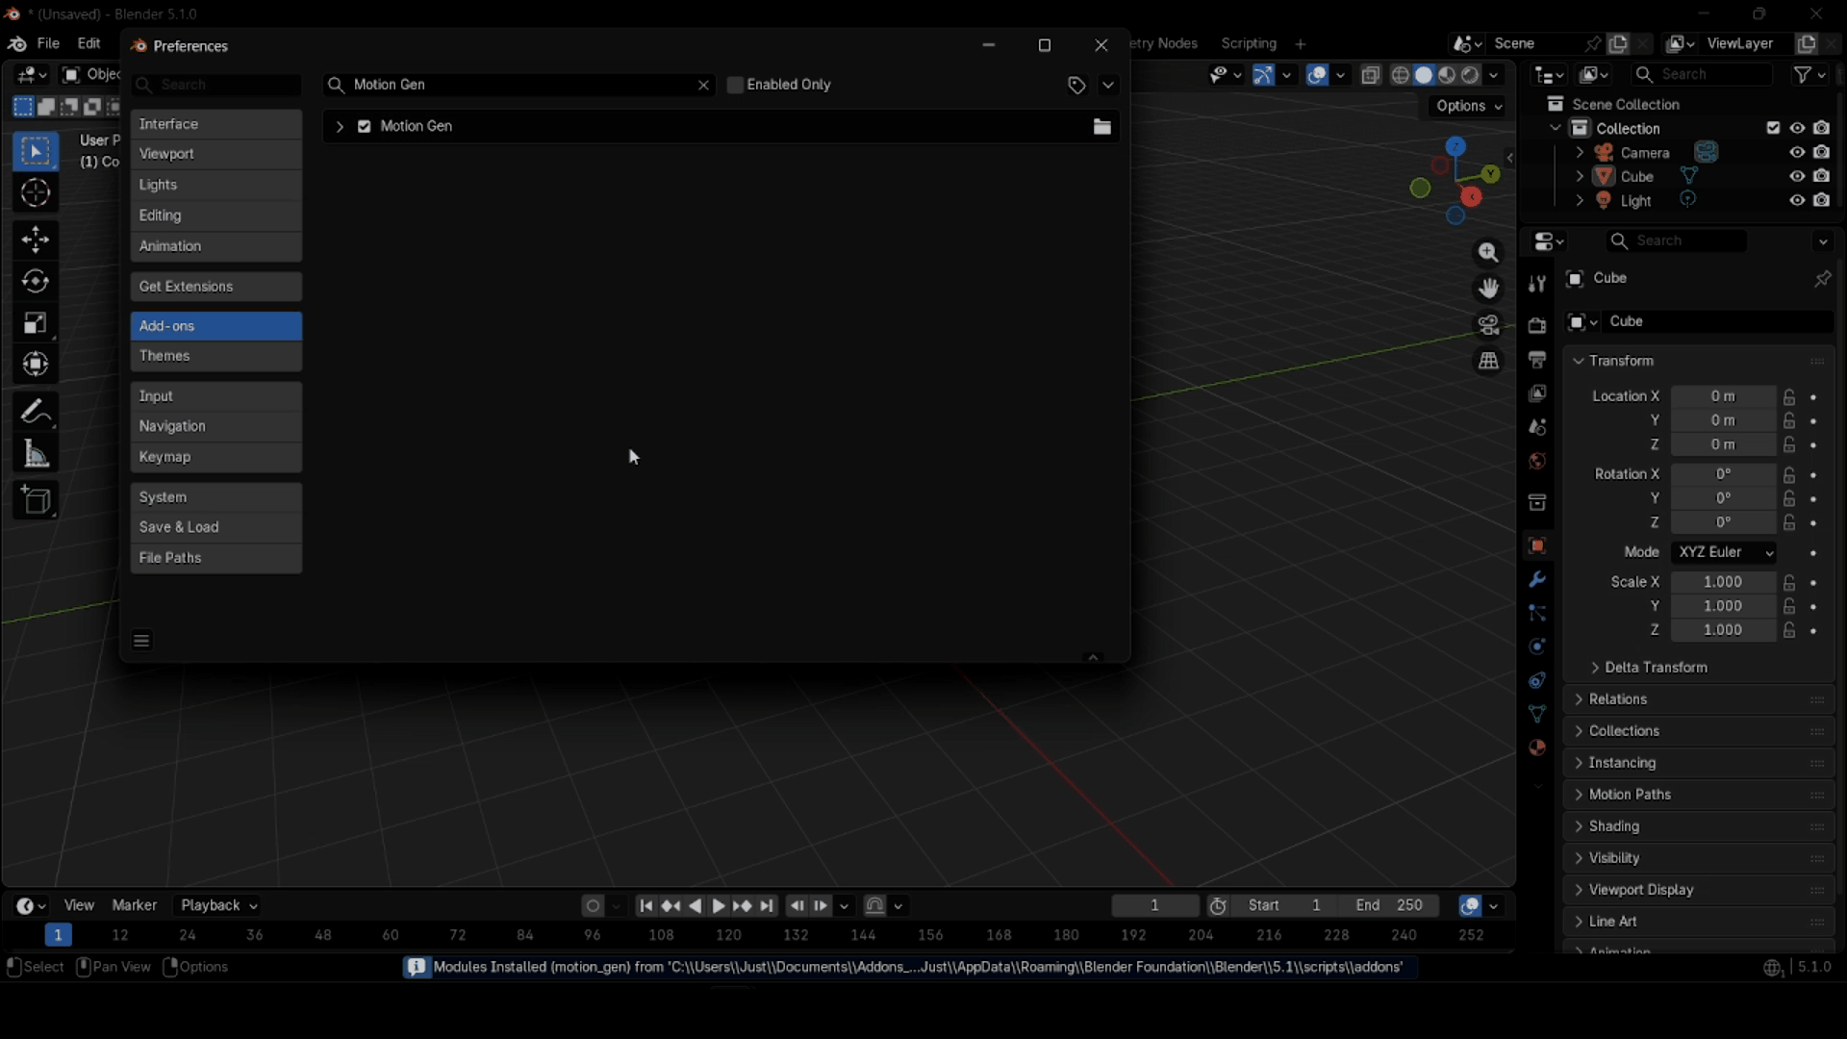The width and height of the screenshot is (1847, 1039).
Task: Uncheck the Motion Gen add-on checkbox
Action: pos(365,127)
